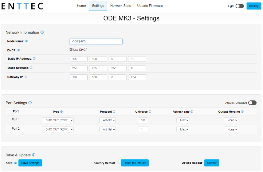
Task: Open Port 1 Refresh rate dropdown
Action: pyautogui.click(x=183, y=120)
